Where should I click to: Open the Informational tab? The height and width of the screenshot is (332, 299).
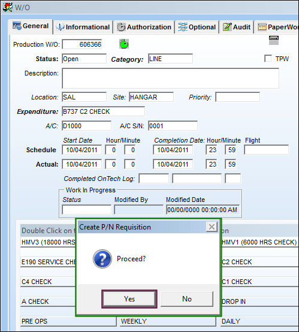coord(83,27)
